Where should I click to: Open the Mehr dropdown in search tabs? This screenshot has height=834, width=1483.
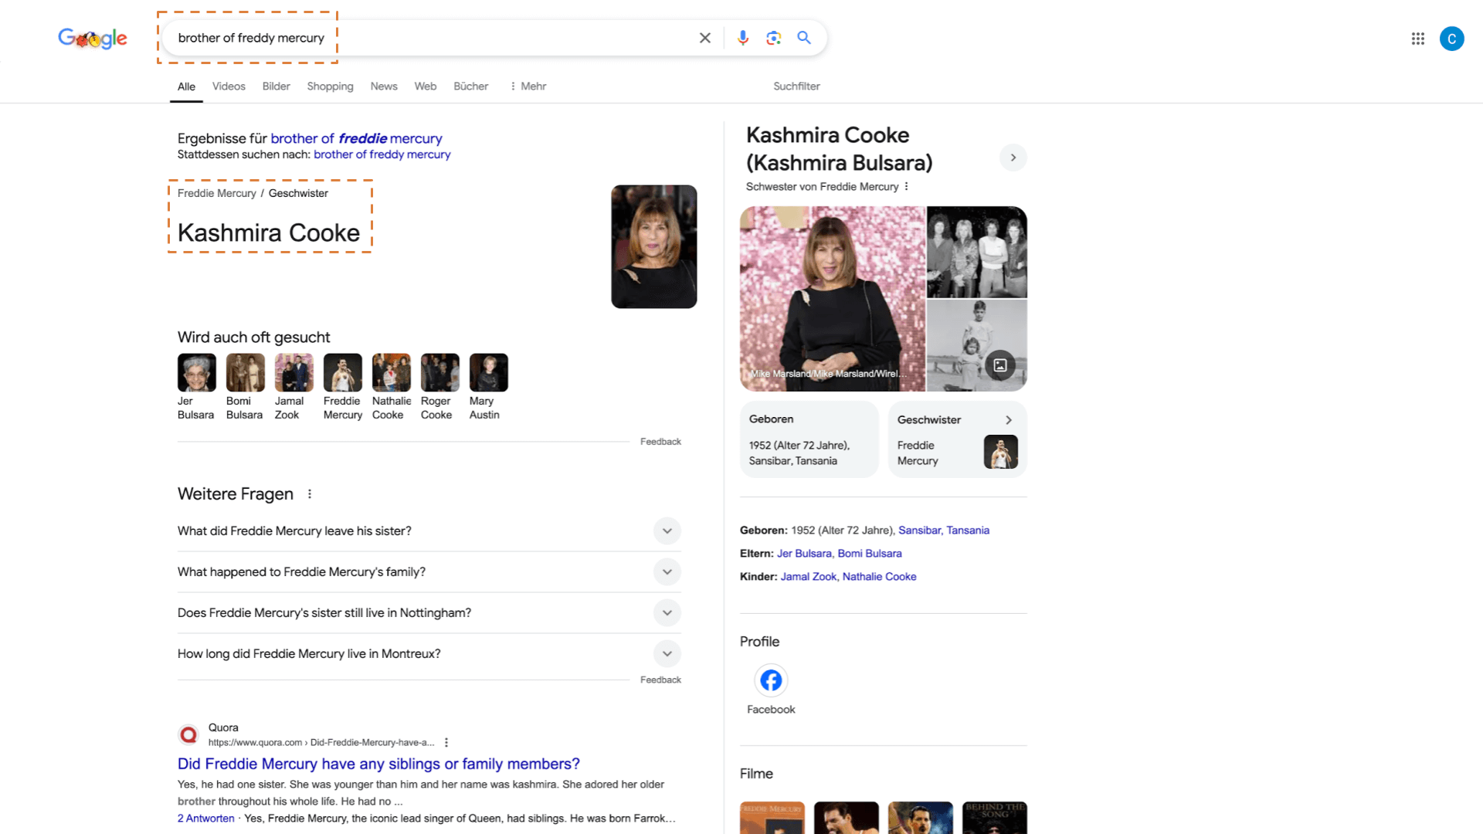528,86
